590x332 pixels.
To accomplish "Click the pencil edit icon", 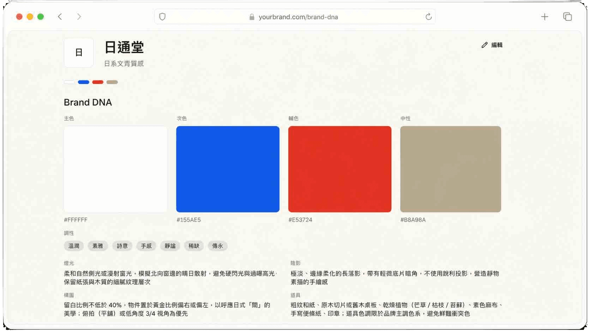I will (484, 45).
